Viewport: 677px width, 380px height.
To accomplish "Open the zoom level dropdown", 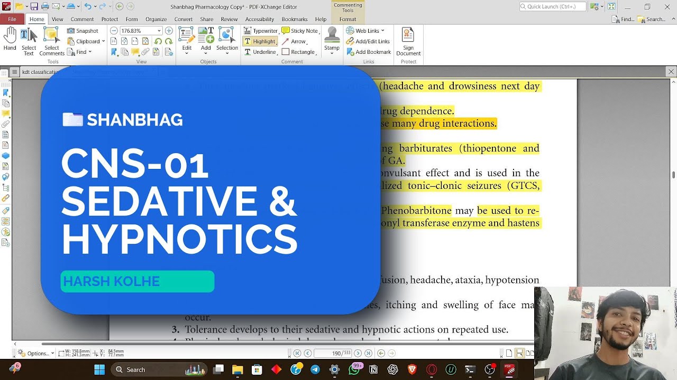I will pos(159,31).
